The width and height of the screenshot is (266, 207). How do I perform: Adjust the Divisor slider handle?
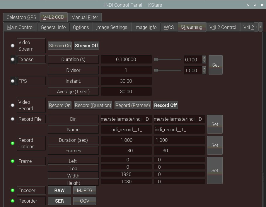tap(156, 70)
